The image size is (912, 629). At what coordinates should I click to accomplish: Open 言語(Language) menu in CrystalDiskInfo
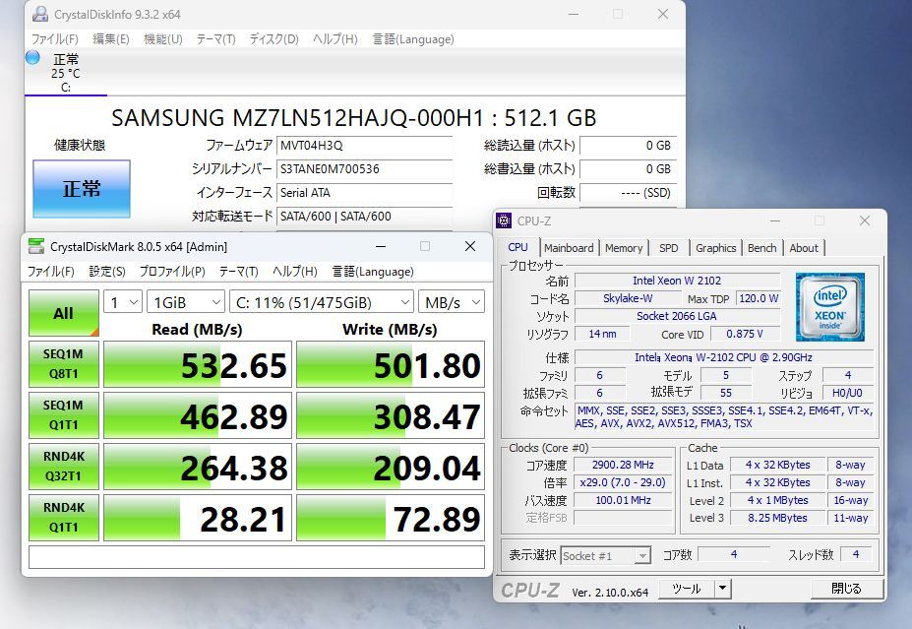(413, 39)
